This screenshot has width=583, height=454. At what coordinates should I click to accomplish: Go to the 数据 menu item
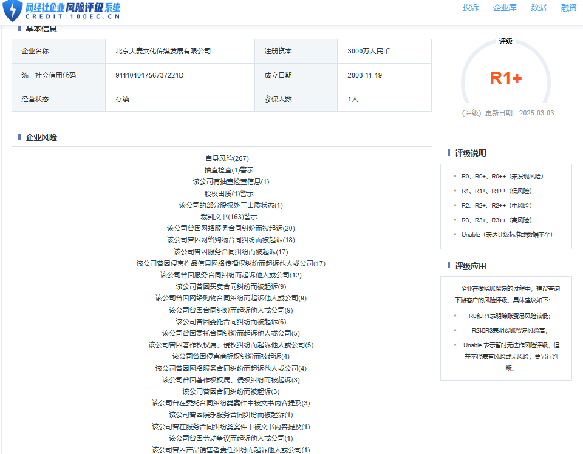pos(539,7)
